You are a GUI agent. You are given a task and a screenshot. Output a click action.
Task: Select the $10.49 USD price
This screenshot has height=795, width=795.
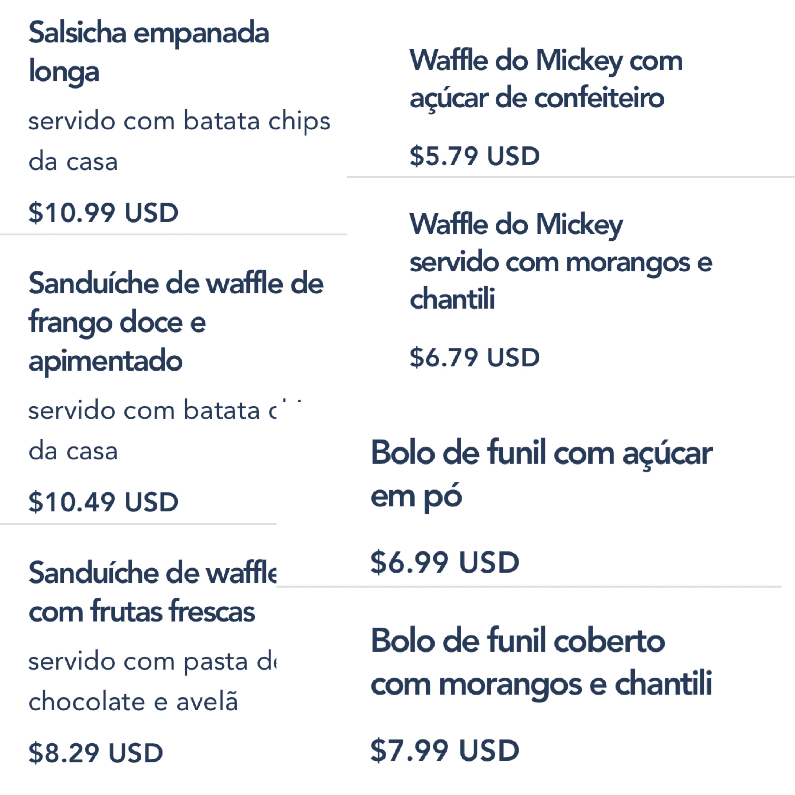[103, 502]
